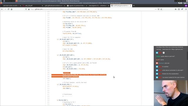Save the page to Pocket

click(x=159, y=9)
